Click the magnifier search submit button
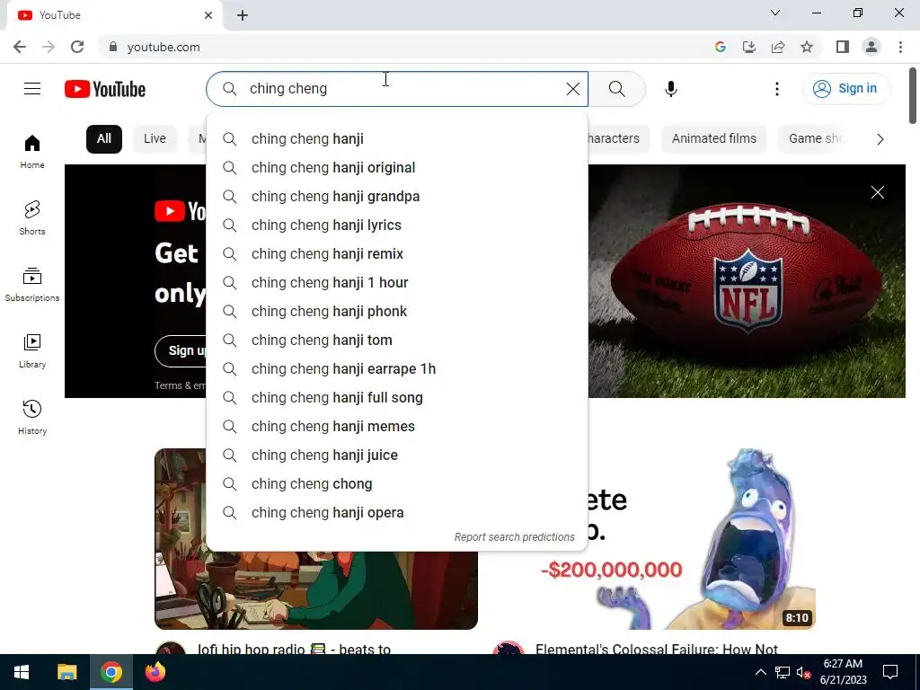 coord(616,89)
